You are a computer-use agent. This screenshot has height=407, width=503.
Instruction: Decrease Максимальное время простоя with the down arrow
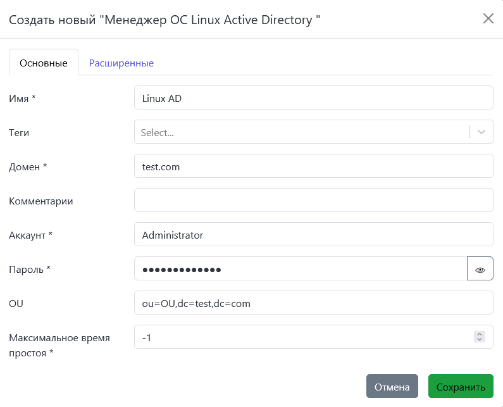tap(480, 341)
